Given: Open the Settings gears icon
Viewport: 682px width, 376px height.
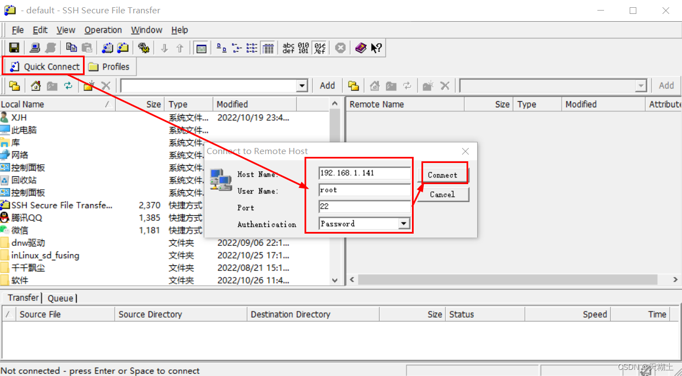Looking at the screenshot, I should (144, 47).
